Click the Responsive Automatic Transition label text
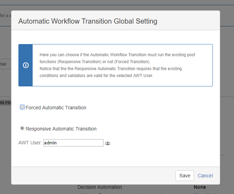 pos(61,129)
